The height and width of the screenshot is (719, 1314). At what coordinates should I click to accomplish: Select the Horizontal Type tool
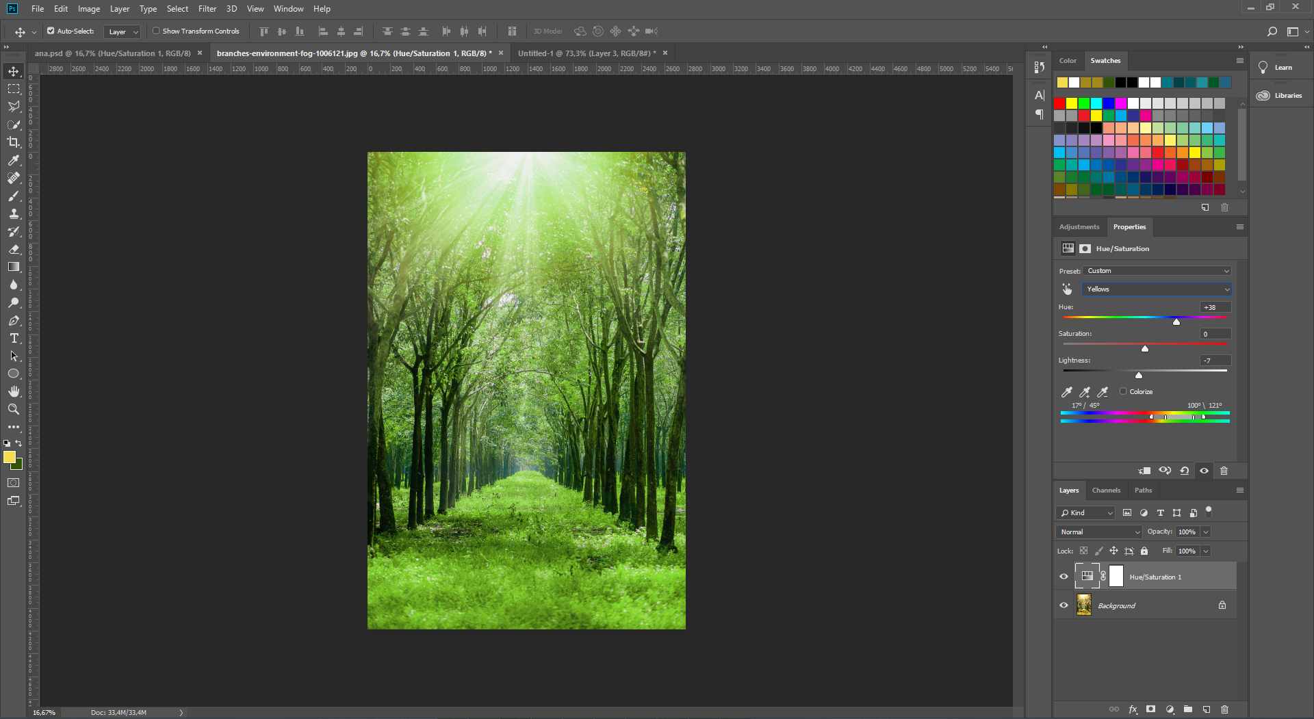tap(14, 339)
